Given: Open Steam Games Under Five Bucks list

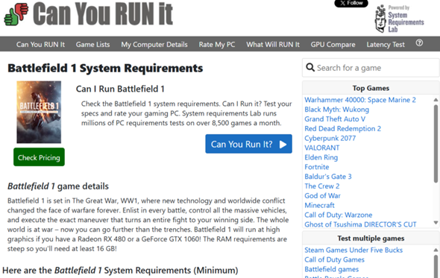Looking at the screenshot, I should (353, 250).
